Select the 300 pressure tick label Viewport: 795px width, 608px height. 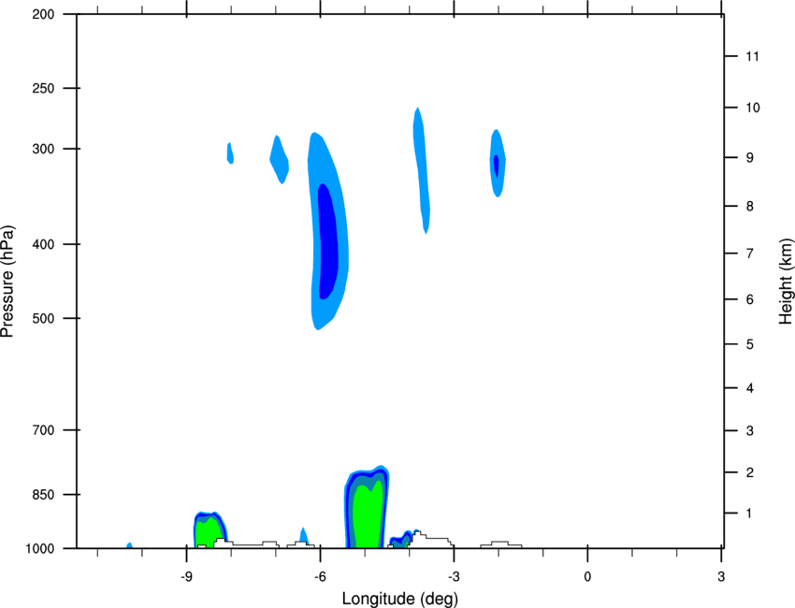tap(43, 149)
